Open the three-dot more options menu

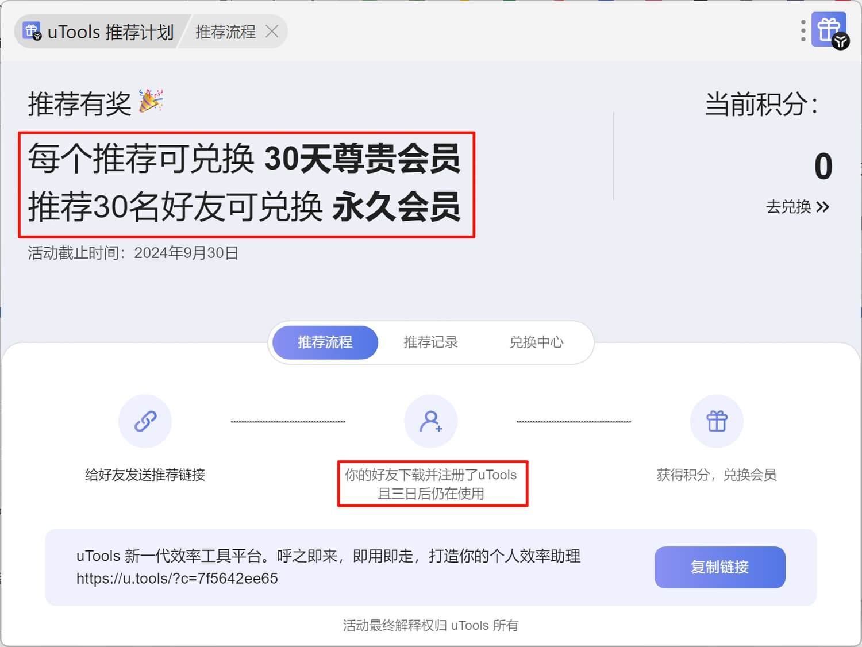click(x=803, y=31)
